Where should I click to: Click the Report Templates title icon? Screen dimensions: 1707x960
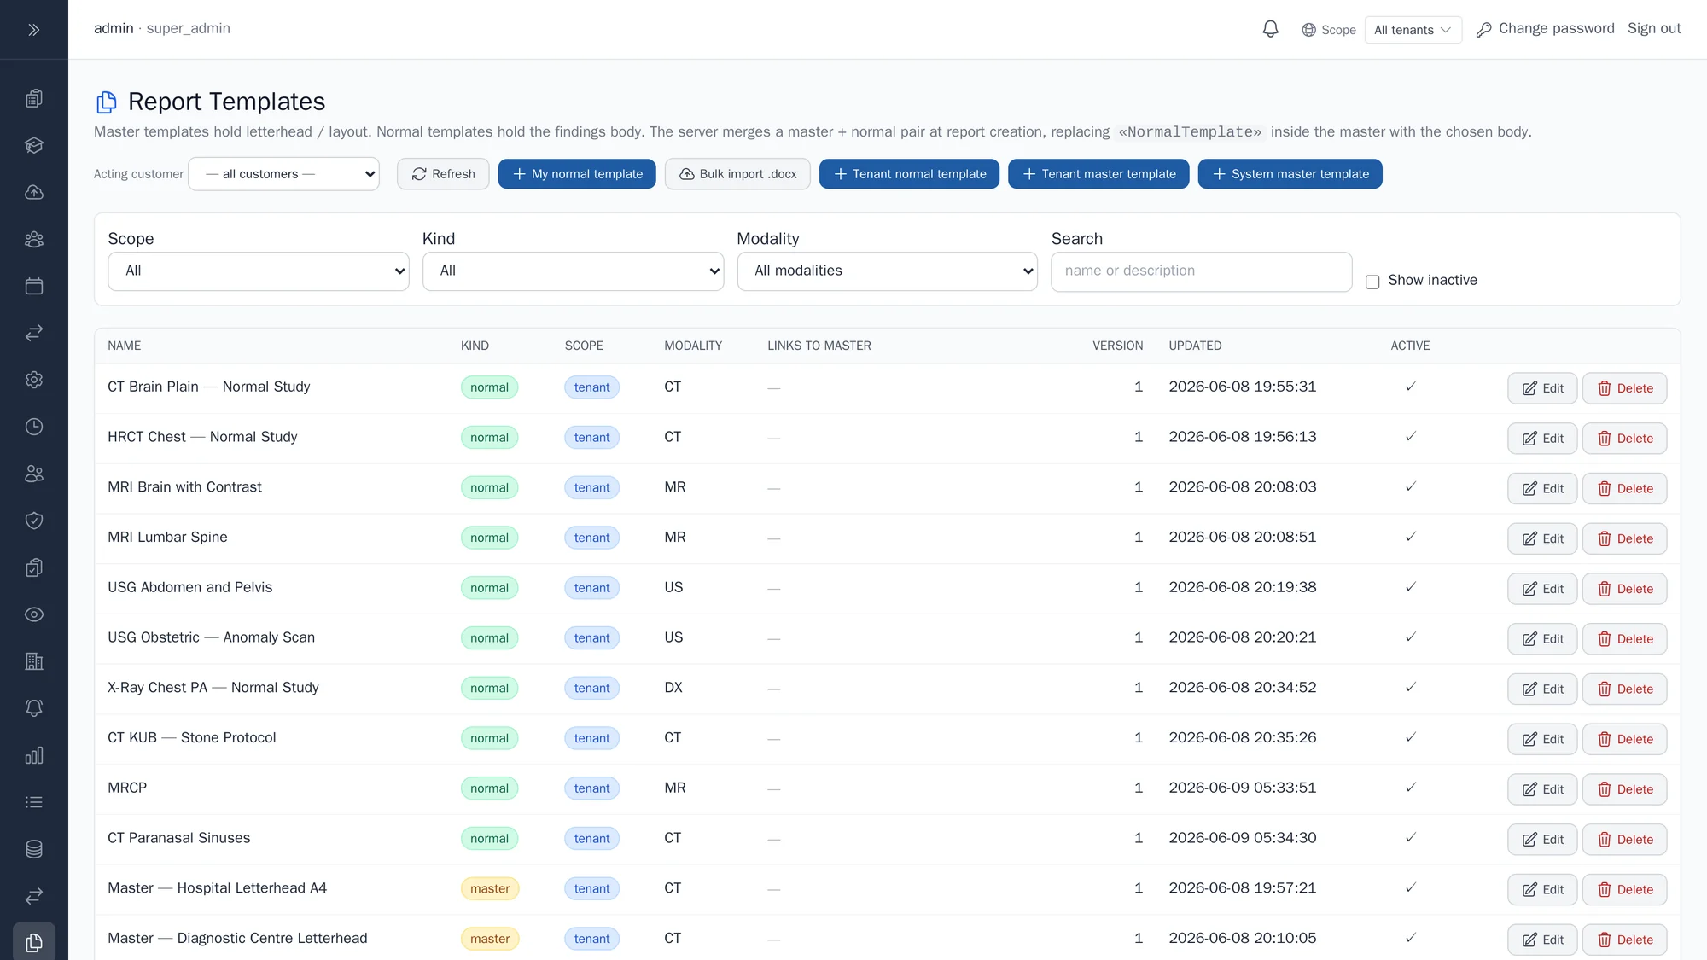[x=106, y=102]
